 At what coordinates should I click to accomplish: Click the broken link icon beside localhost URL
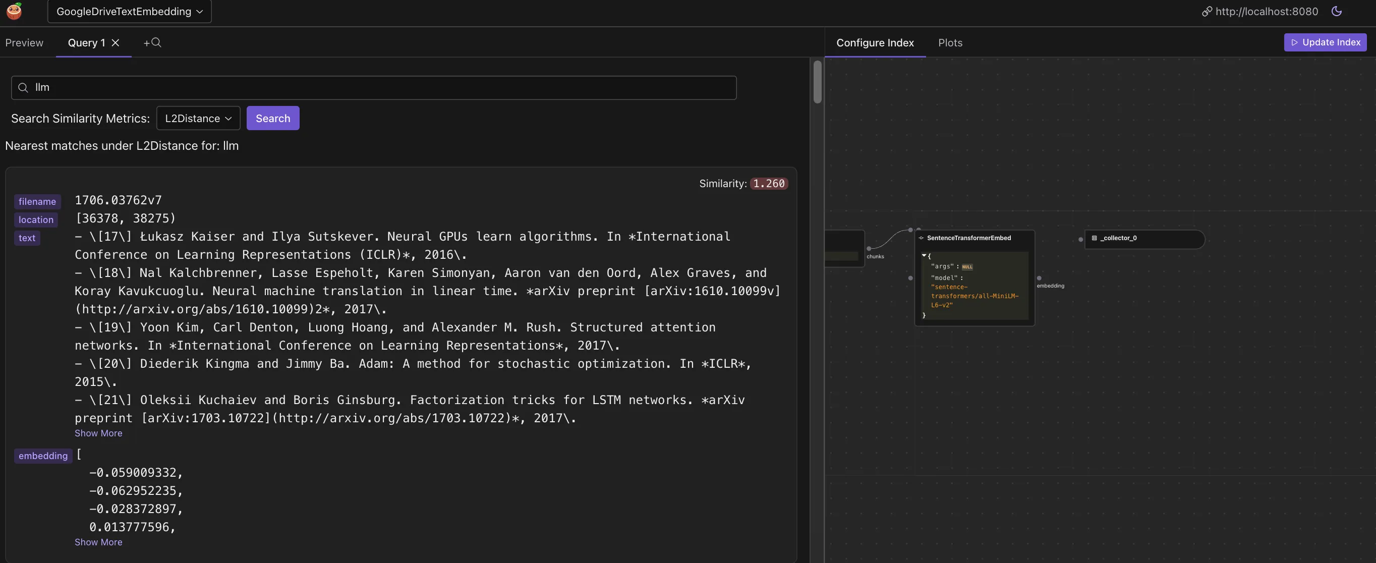coord(1207,11)
